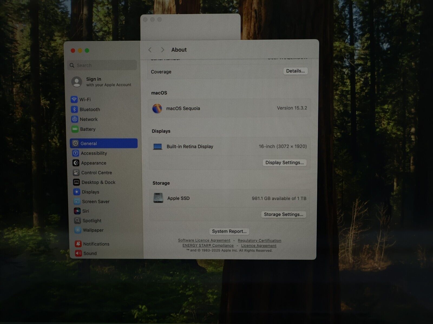Click '16-inch (3072 × 1920)' text

click(x=283, y=146)
